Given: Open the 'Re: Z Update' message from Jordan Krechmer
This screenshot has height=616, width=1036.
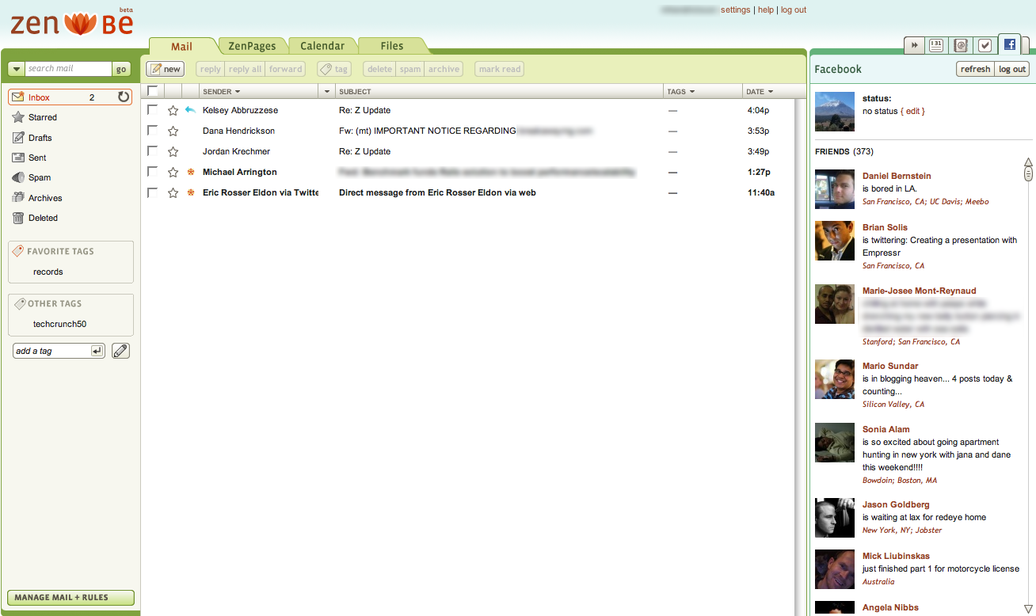Looking at the screenshot, I should pyautogui.click(x=364, y=151).
